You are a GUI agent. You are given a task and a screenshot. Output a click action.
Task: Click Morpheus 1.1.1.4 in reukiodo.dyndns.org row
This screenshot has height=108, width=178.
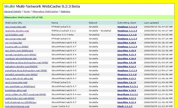(127, 31)
